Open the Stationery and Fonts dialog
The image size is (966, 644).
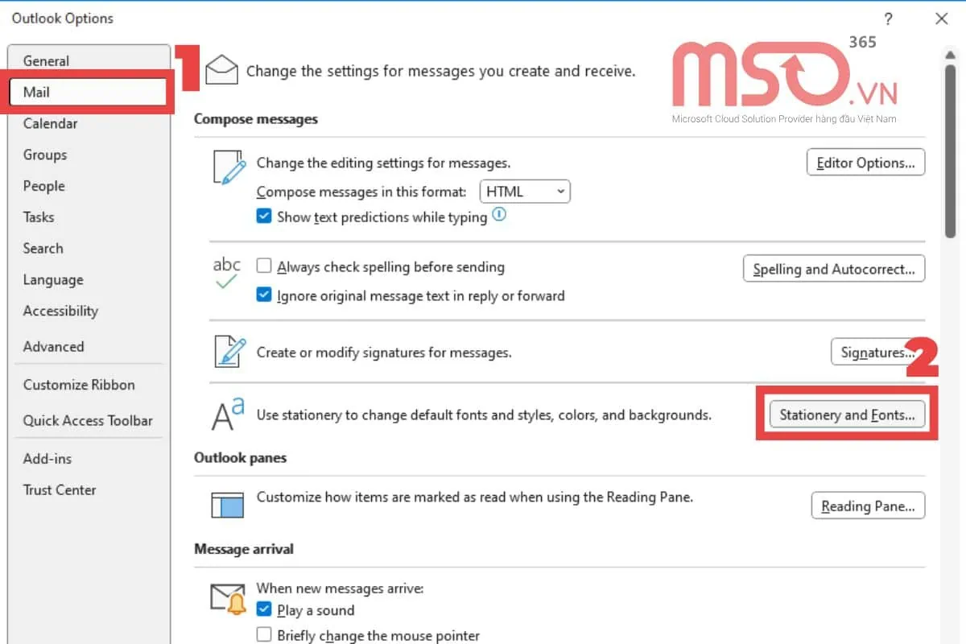click(847, 415)
